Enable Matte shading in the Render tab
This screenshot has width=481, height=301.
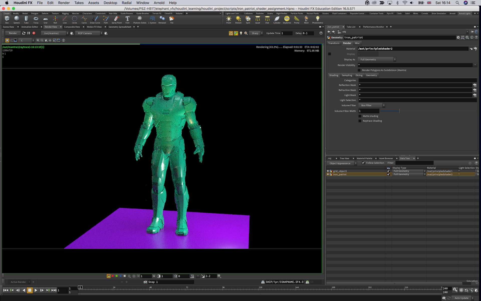click(360, 116)
